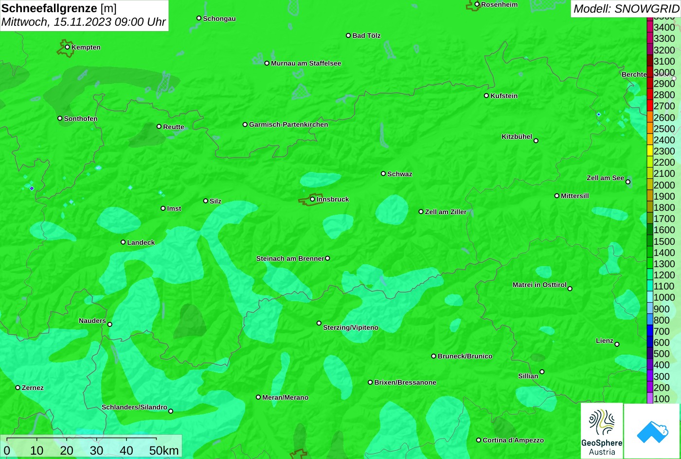
Task: Click the Bruneck/Brunico town label
Action: (465, 356)
